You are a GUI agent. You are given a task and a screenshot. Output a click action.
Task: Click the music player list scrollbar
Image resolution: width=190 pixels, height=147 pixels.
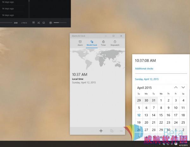click(x=29, y=9)
